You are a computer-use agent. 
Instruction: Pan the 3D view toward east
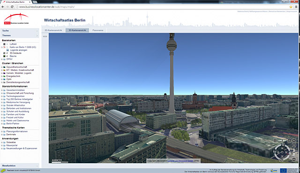(278, 152)
